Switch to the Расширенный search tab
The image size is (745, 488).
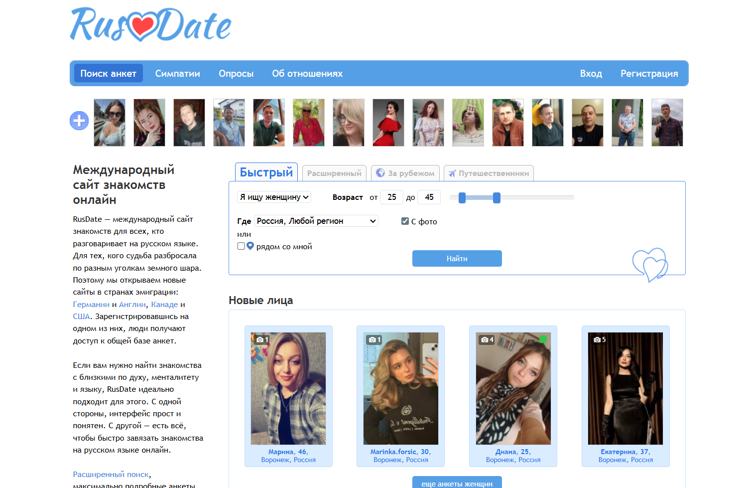click(334, 173)
